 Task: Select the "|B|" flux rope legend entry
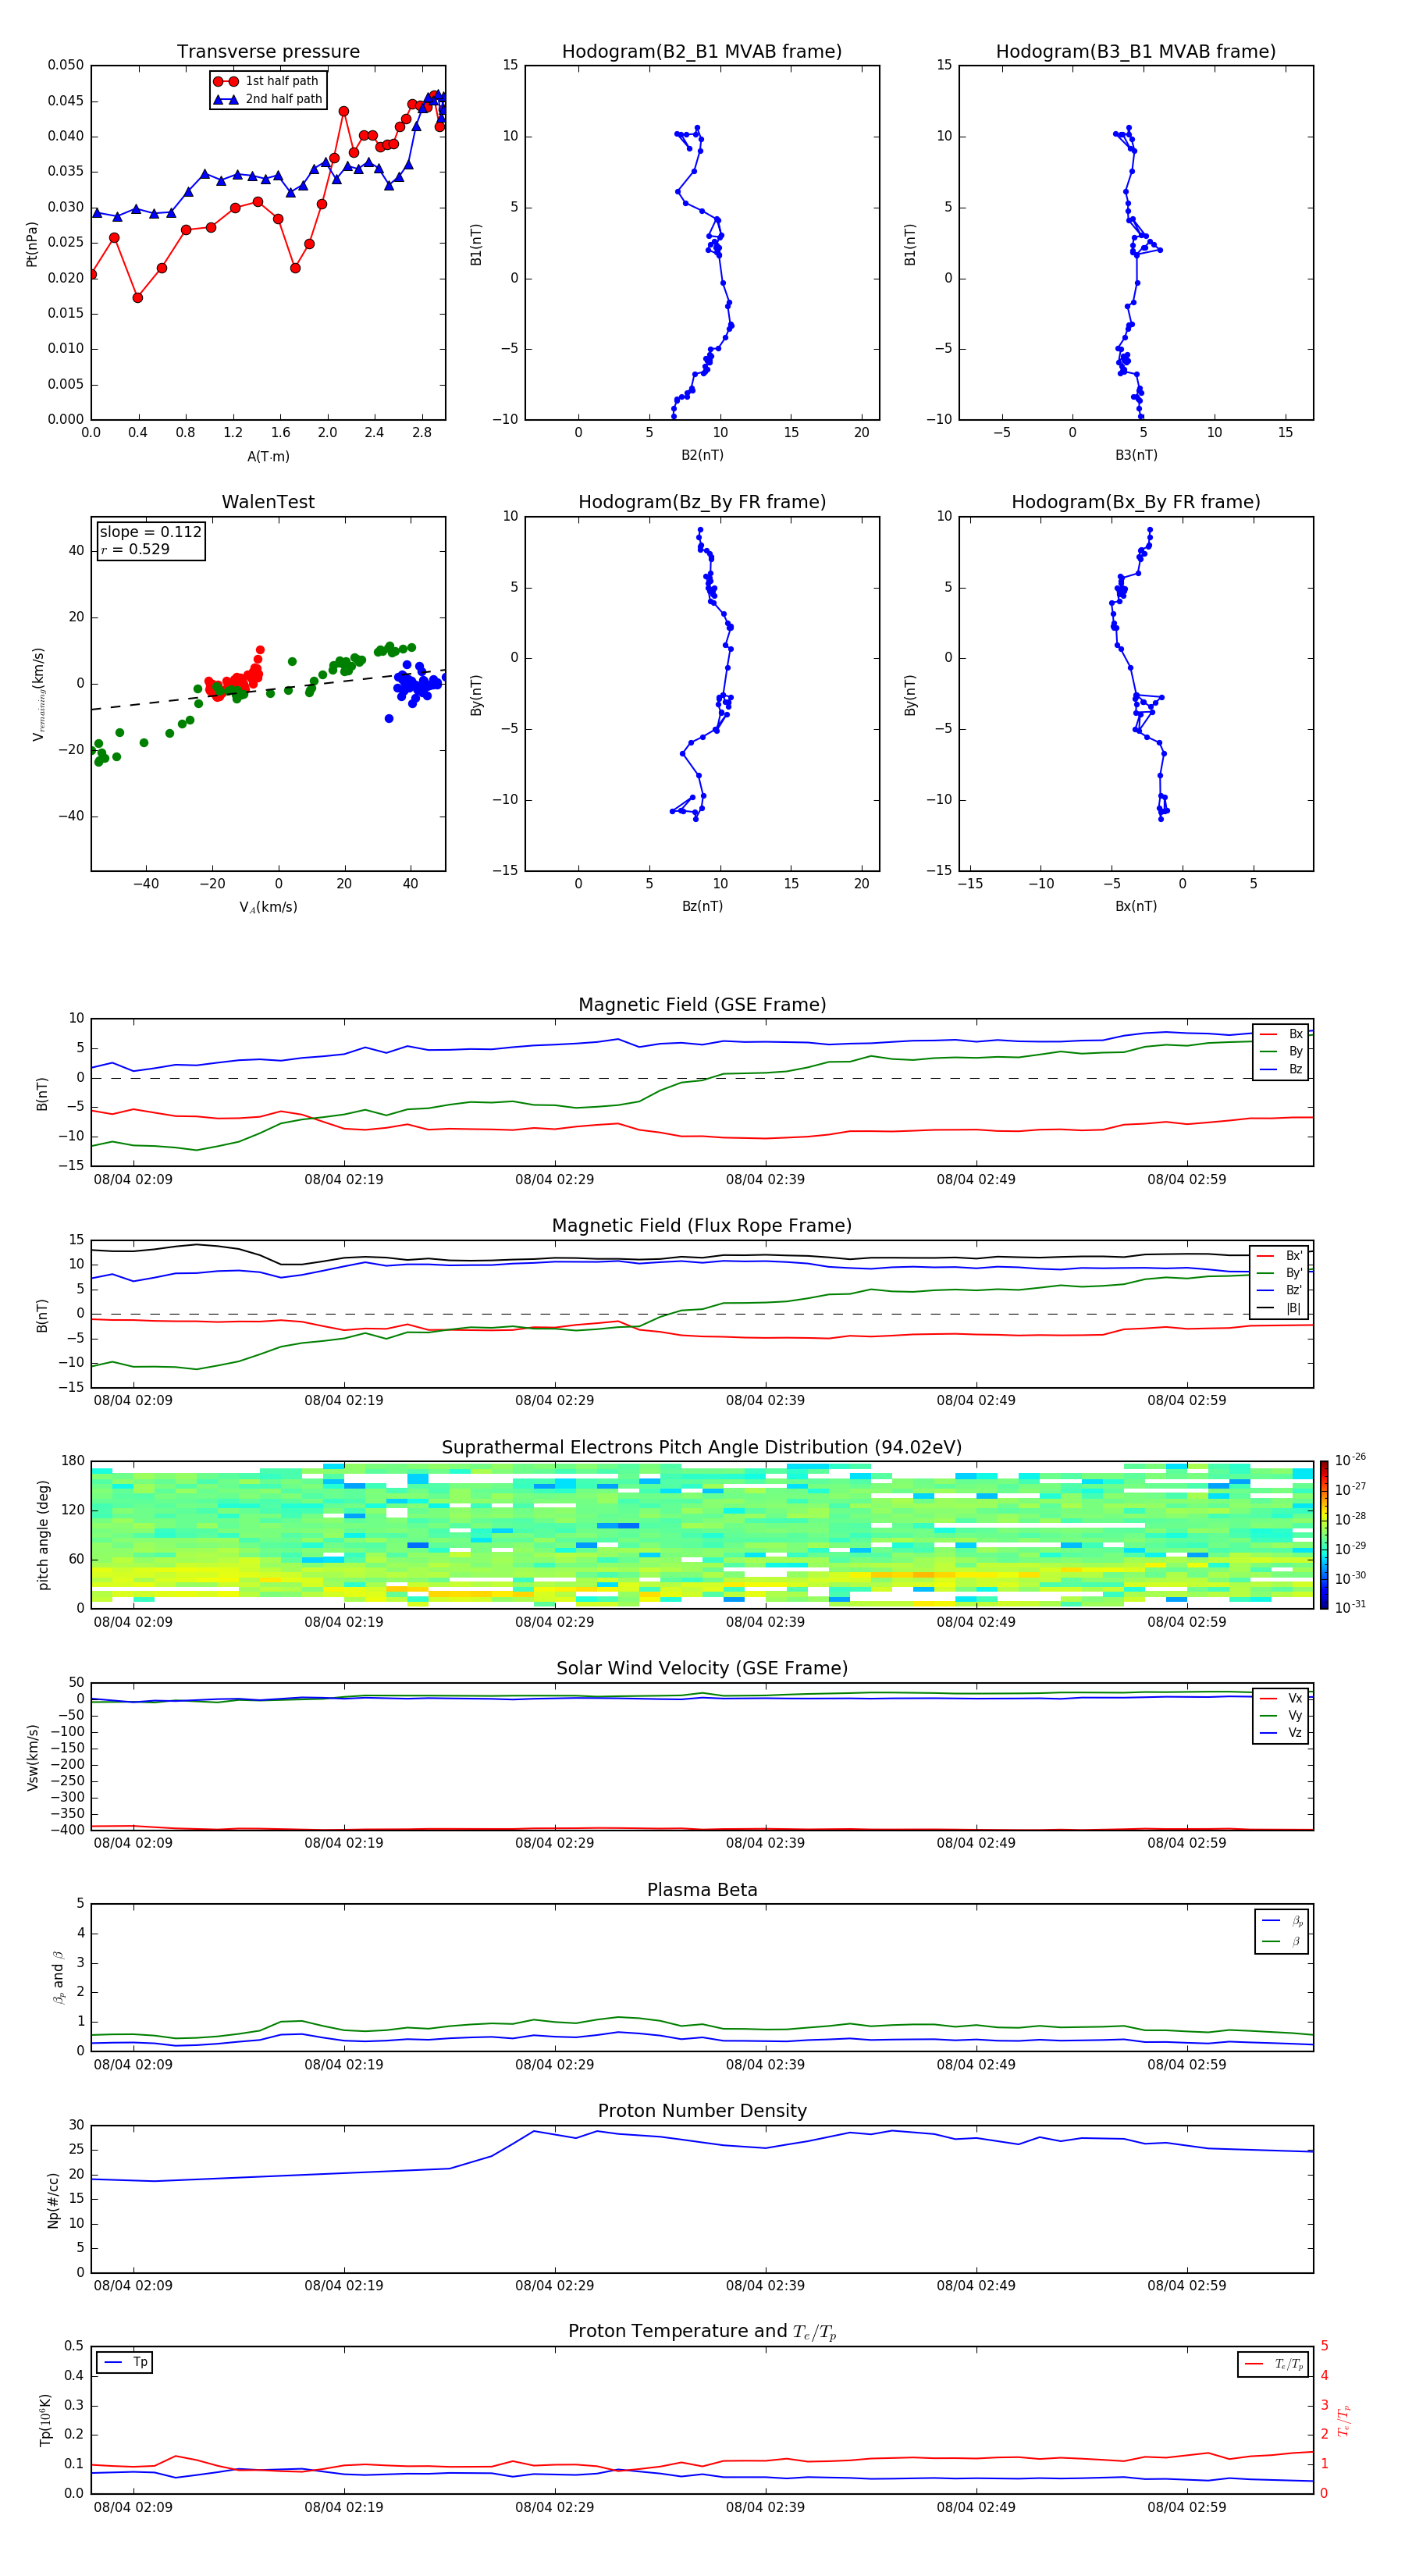1280,1308
